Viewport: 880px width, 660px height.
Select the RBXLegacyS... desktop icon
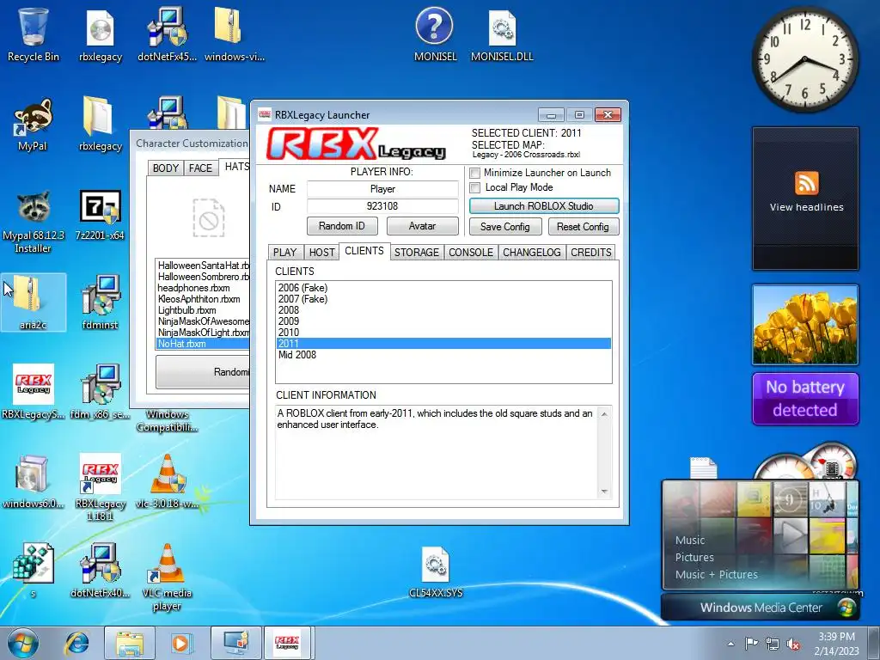(34, 392)
